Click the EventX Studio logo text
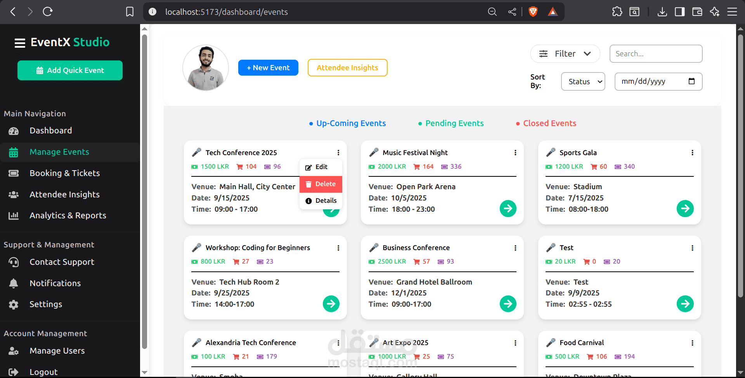Viewport: 745px width, 378px height. tap(70, 42)
